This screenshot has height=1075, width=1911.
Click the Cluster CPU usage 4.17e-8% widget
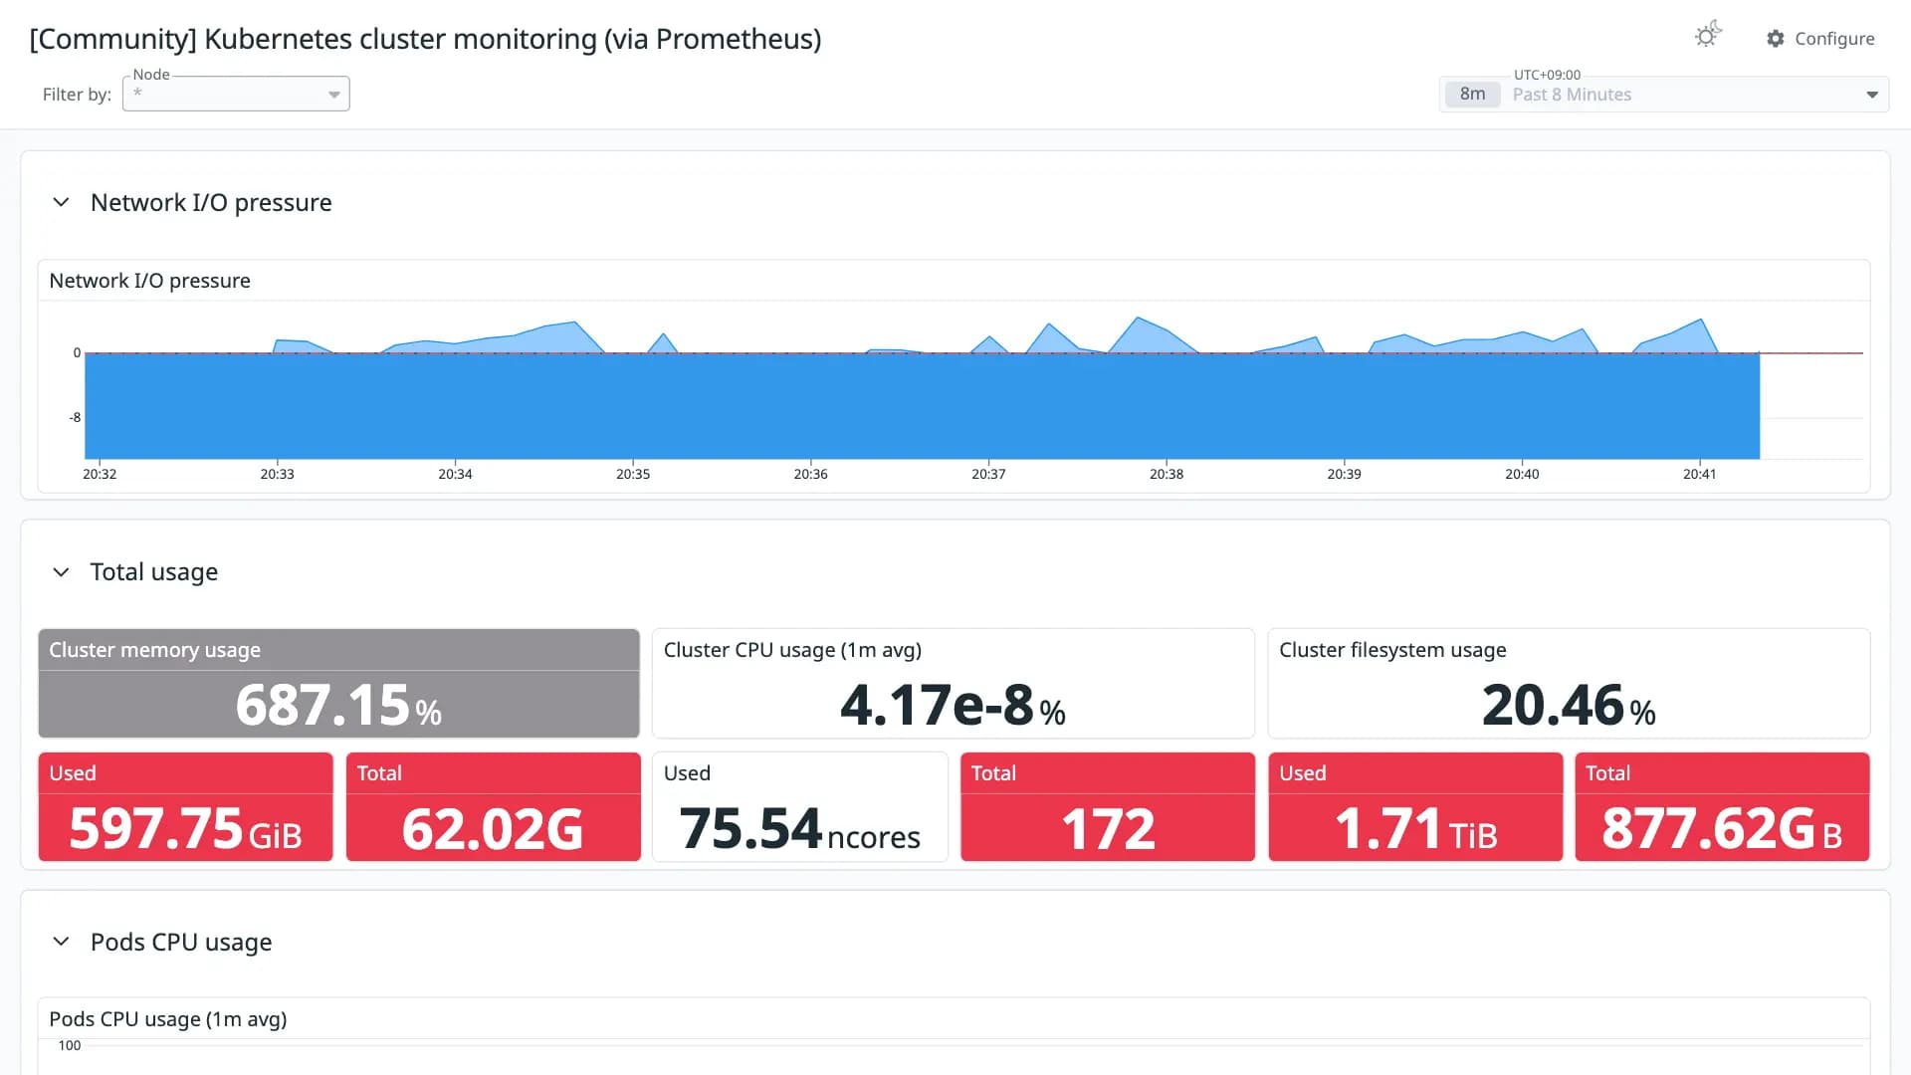pos(953,683)
